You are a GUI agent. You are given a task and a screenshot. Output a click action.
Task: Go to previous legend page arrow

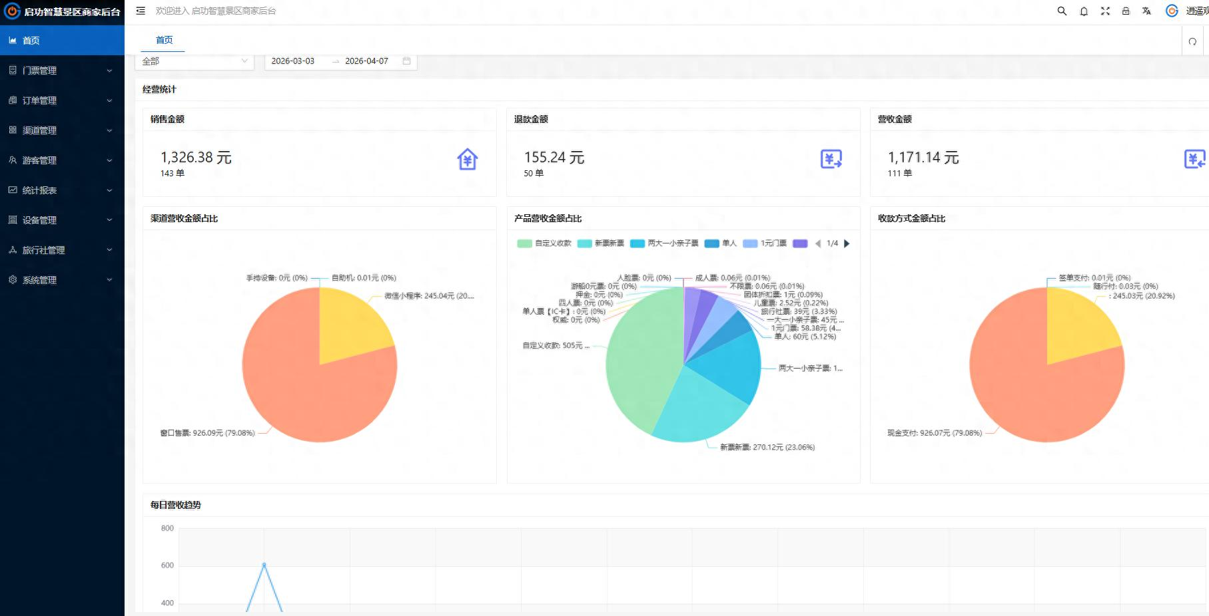click(x=818, y=243)
